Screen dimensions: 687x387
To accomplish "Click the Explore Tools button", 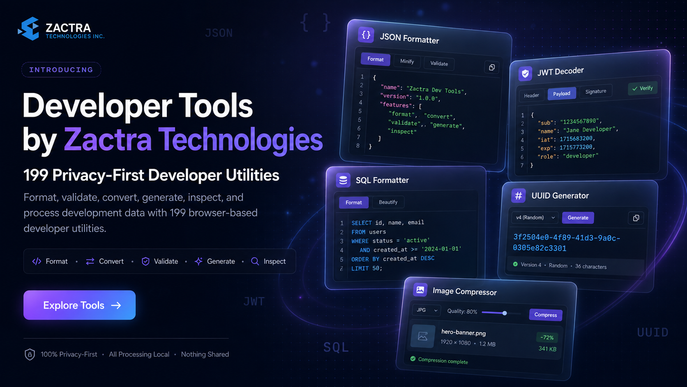I will 79,305.
